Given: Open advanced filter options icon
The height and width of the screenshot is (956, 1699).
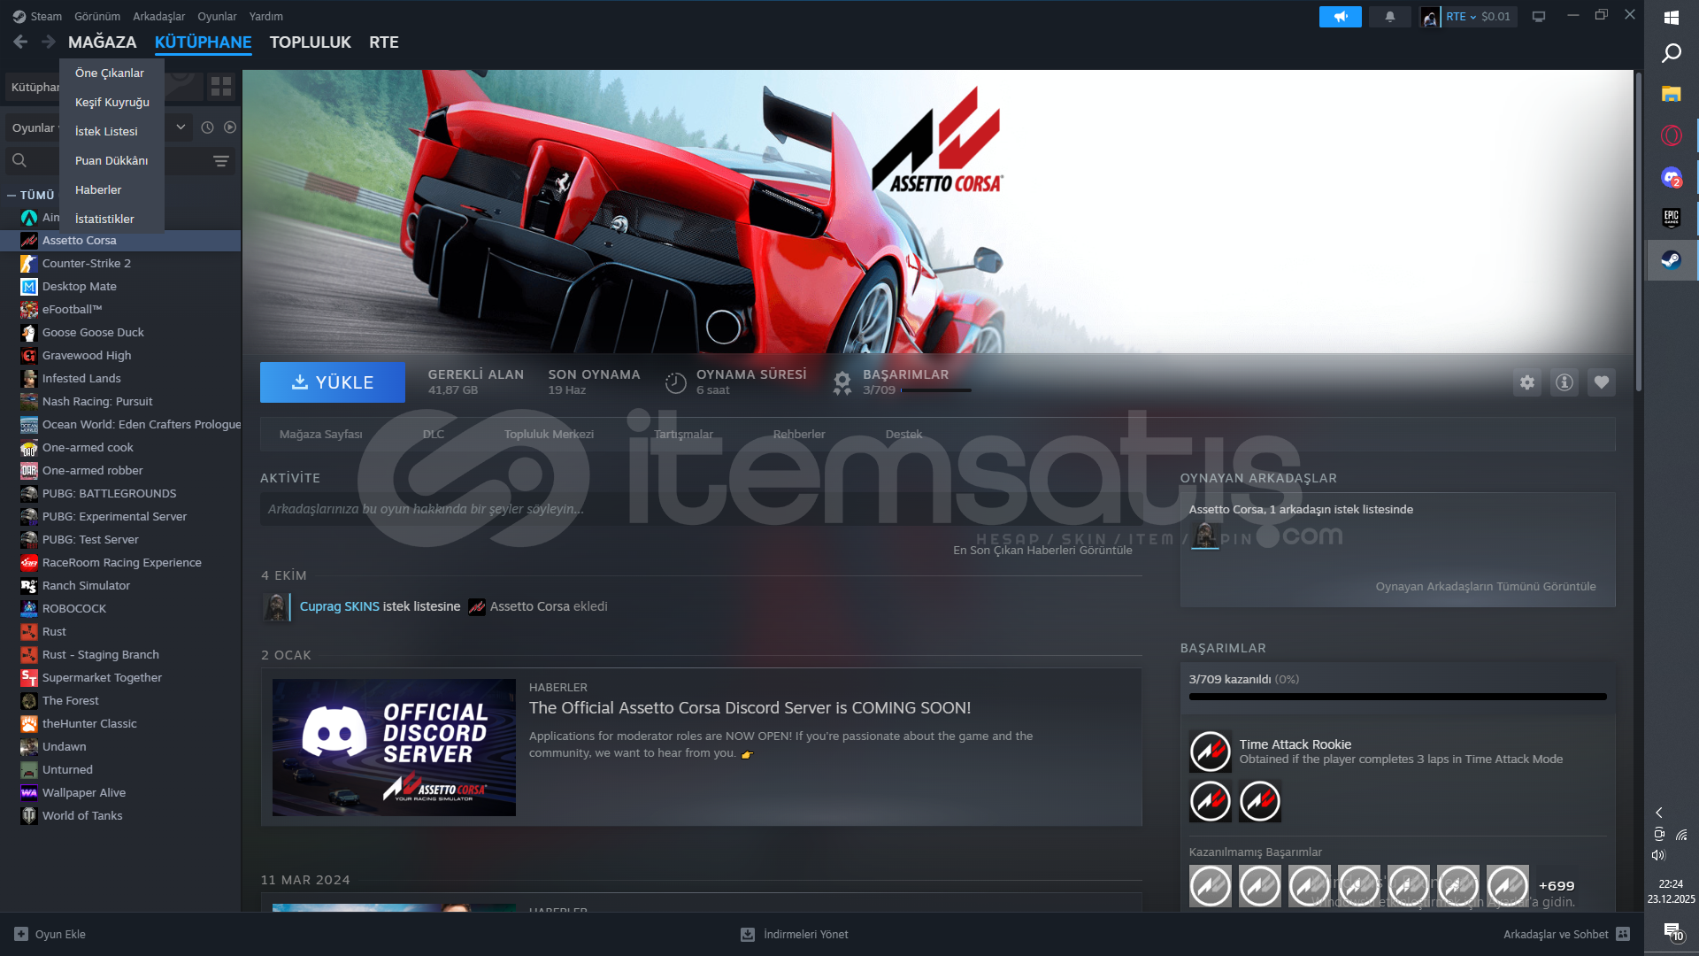Looking at the screenshot, I should point(221,161).
